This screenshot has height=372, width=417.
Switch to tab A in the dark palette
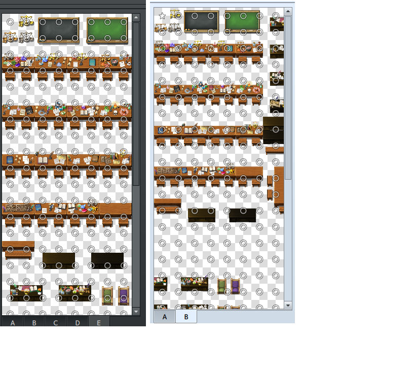click(13, 322)
